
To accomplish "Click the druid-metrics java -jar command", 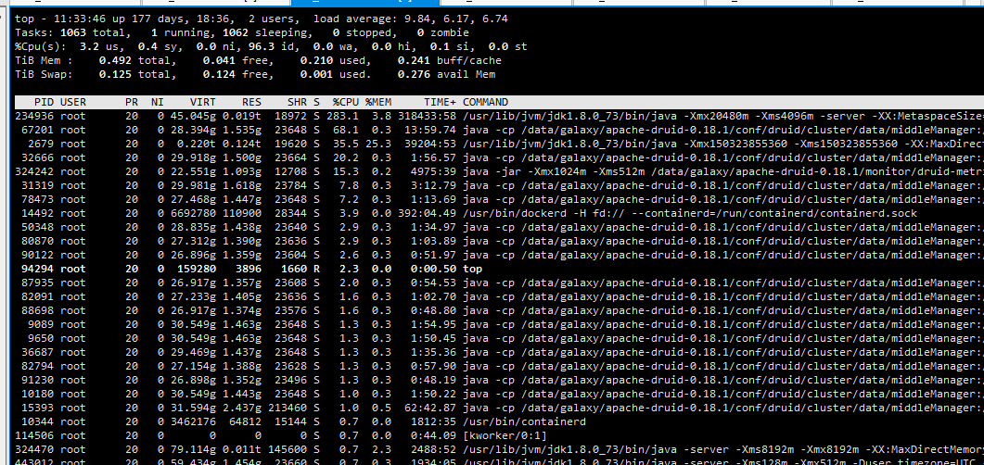I will click(x=722, y=171).
